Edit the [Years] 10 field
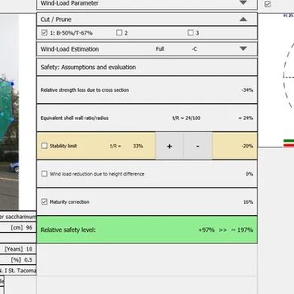Image resolution: width=294 pixels, height=294 pixels. tap(19, 249)
